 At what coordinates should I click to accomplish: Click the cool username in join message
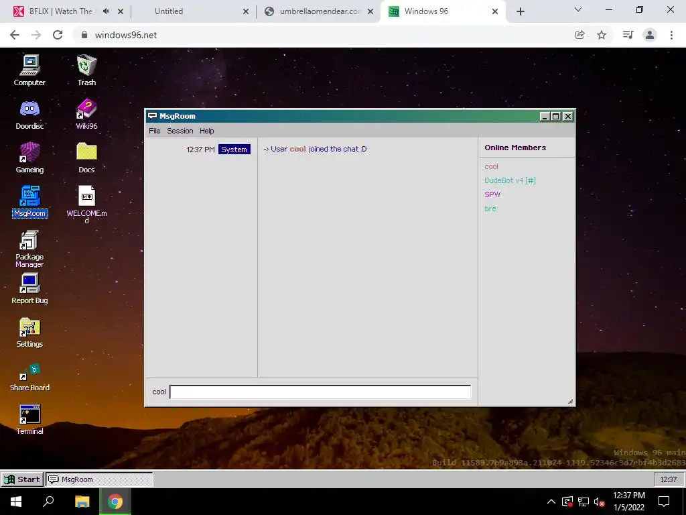point(297,149)
